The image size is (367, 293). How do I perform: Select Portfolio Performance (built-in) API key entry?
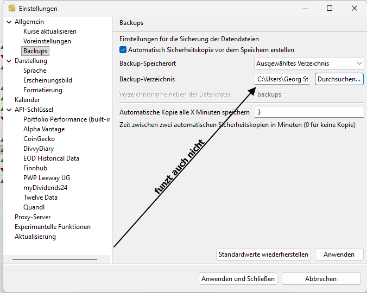[x=67, y=119]
